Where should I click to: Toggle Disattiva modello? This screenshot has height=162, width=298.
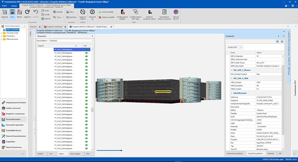(x=107, y=17)
